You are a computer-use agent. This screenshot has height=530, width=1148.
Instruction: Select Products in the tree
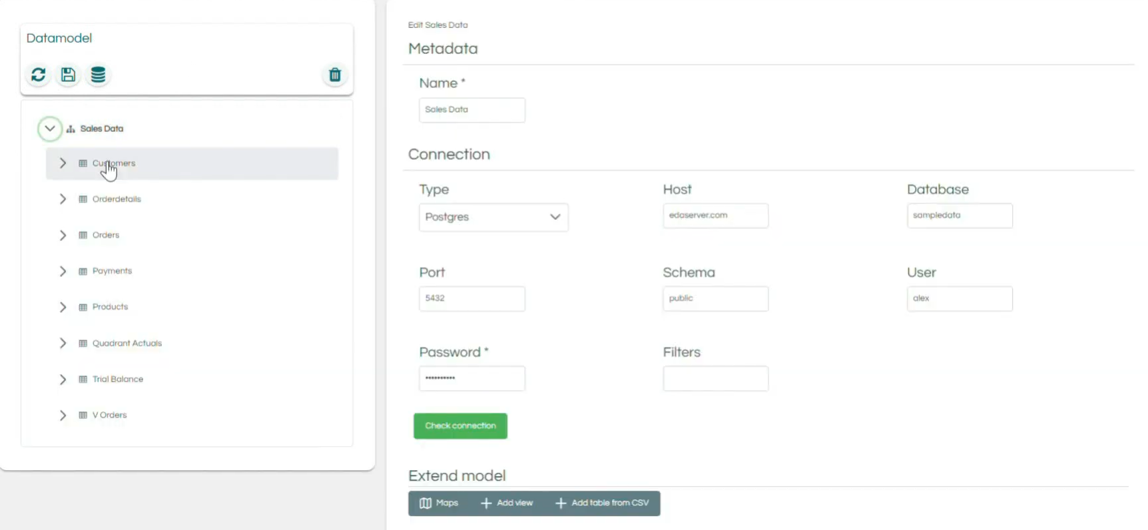click(x=110, y=307)
